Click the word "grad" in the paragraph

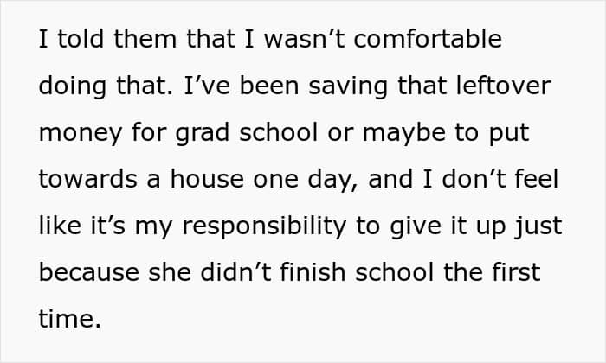202,134
